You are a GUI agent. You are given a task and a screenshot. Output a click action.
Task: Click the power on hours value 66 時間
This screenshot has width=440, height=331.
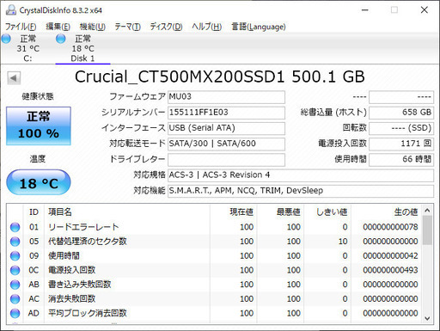click(401, 160)
